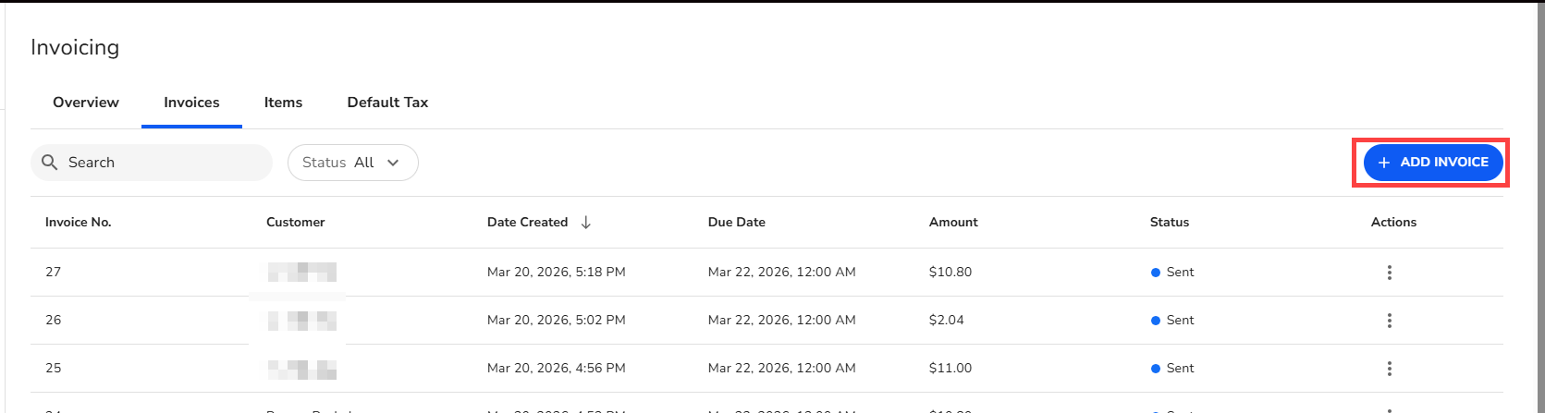Select the Invoices tab
Image resolution: width=1545 pixels, height=413 pixels.
[191, 103]
